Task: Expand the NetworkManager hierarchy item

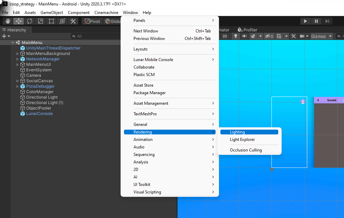Action: coord(18,59)
